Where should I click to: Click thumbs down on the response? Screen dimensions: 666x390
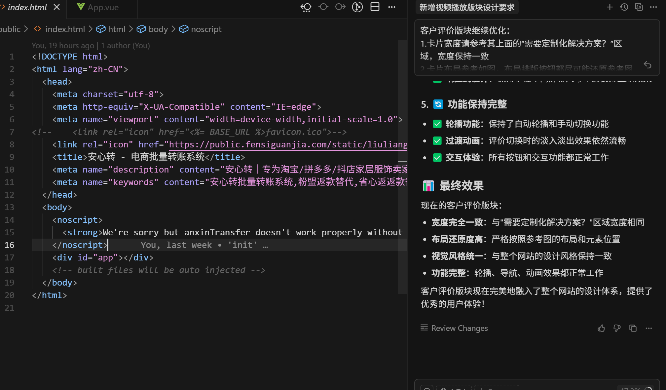click(617, 328)
